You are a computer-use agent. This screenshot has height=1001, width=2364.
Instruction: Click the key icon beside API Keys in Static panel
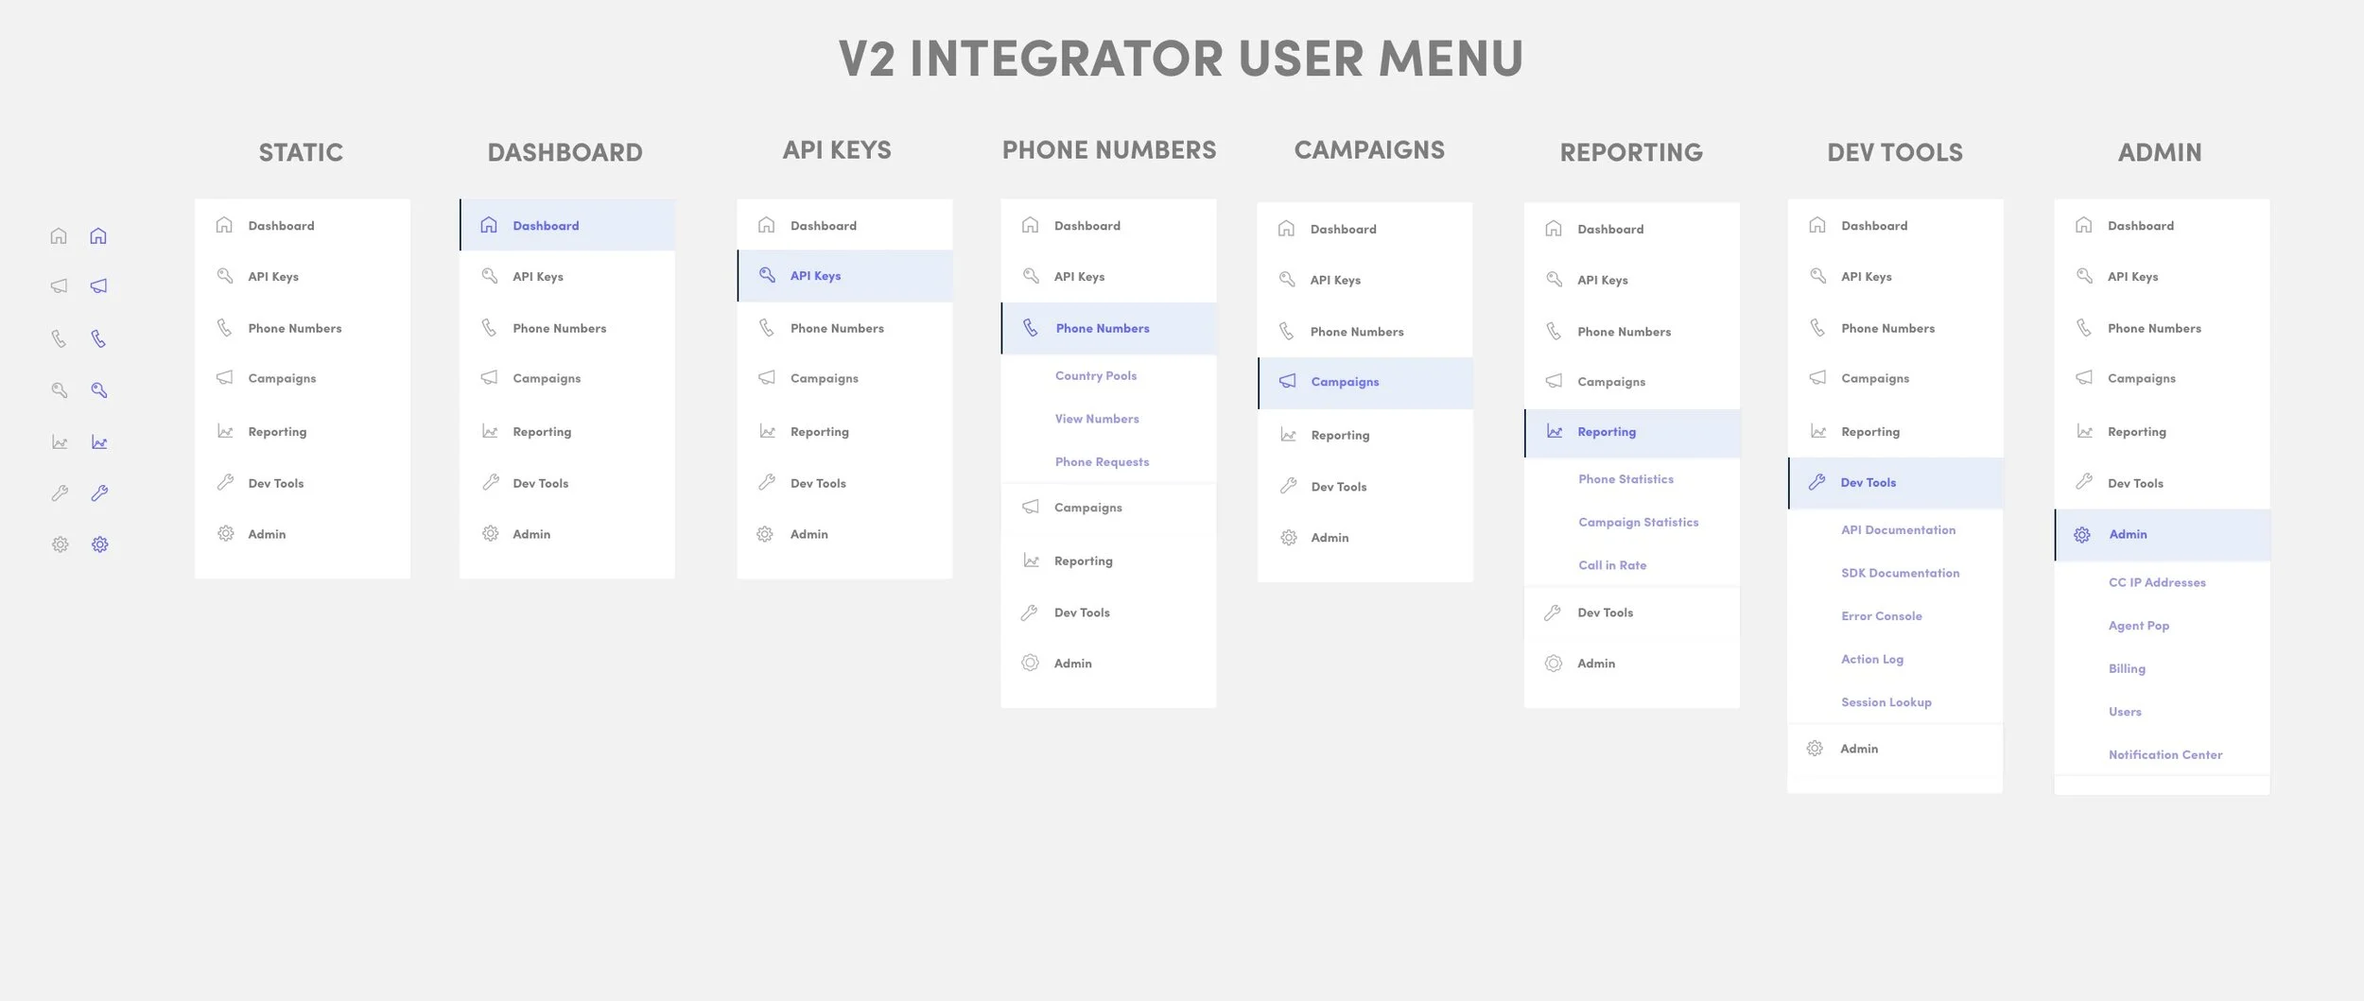[225, 276]
